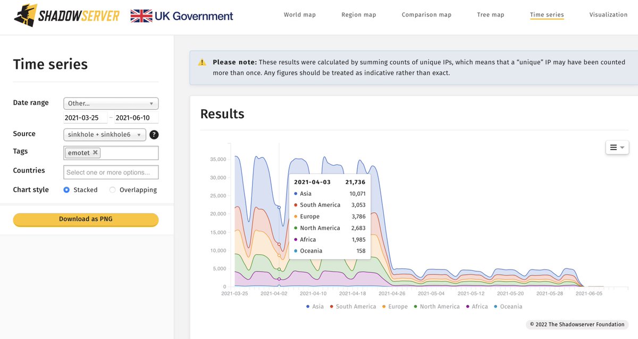This screenshot has width=638, height=339.
Task: Open the Comparison map page
Action: (426, 14)
